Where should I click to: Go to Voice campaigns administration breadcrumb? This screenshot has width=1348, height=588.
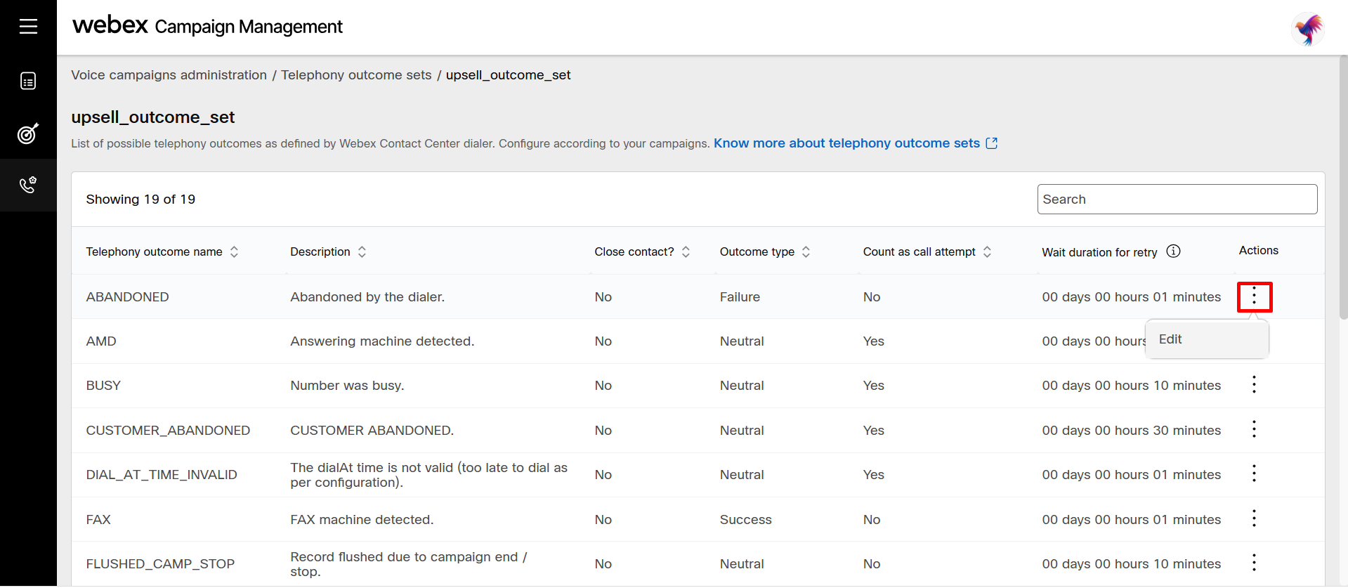169,75
